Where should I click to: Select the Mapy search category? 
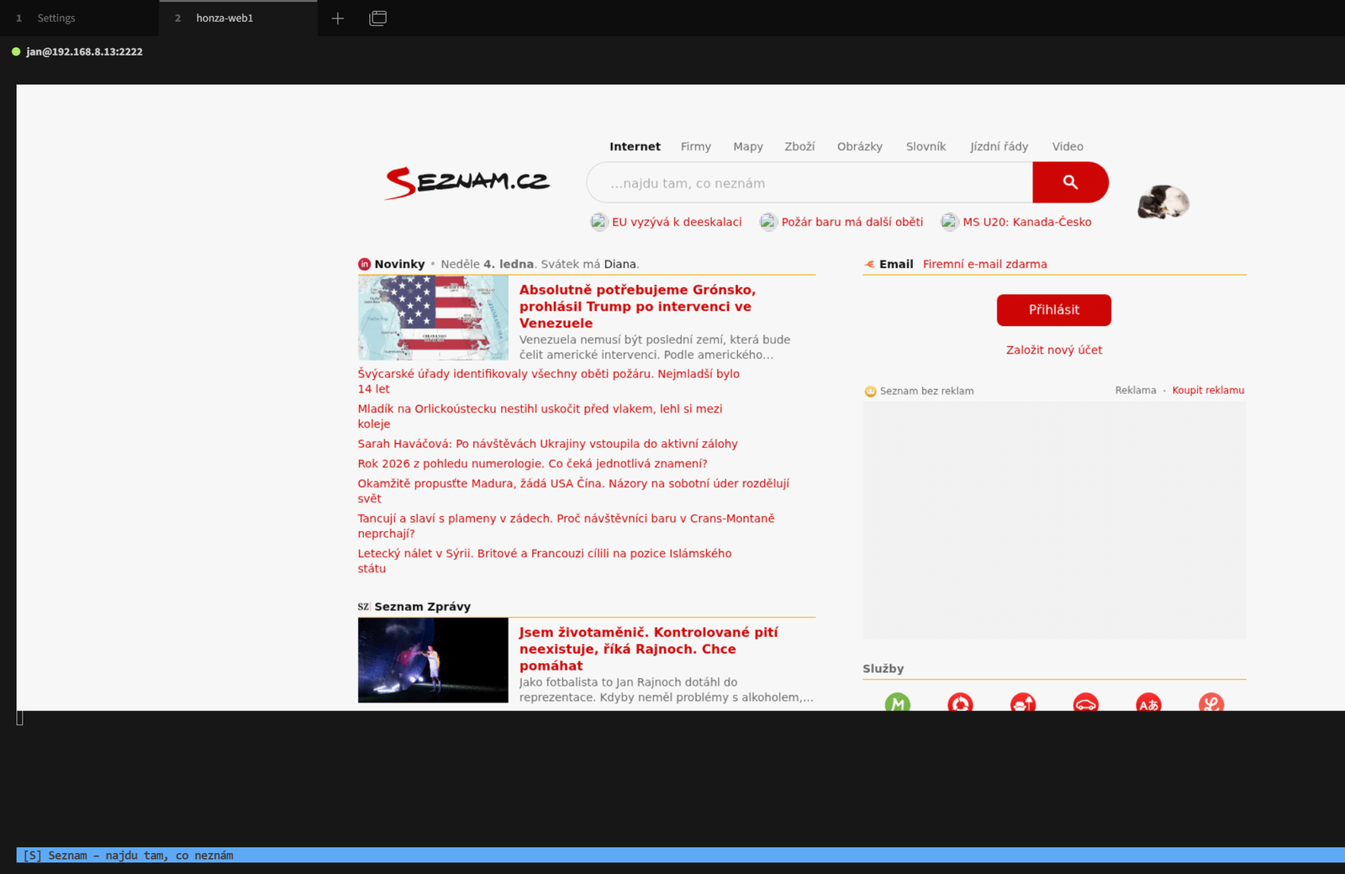(748, 146)
